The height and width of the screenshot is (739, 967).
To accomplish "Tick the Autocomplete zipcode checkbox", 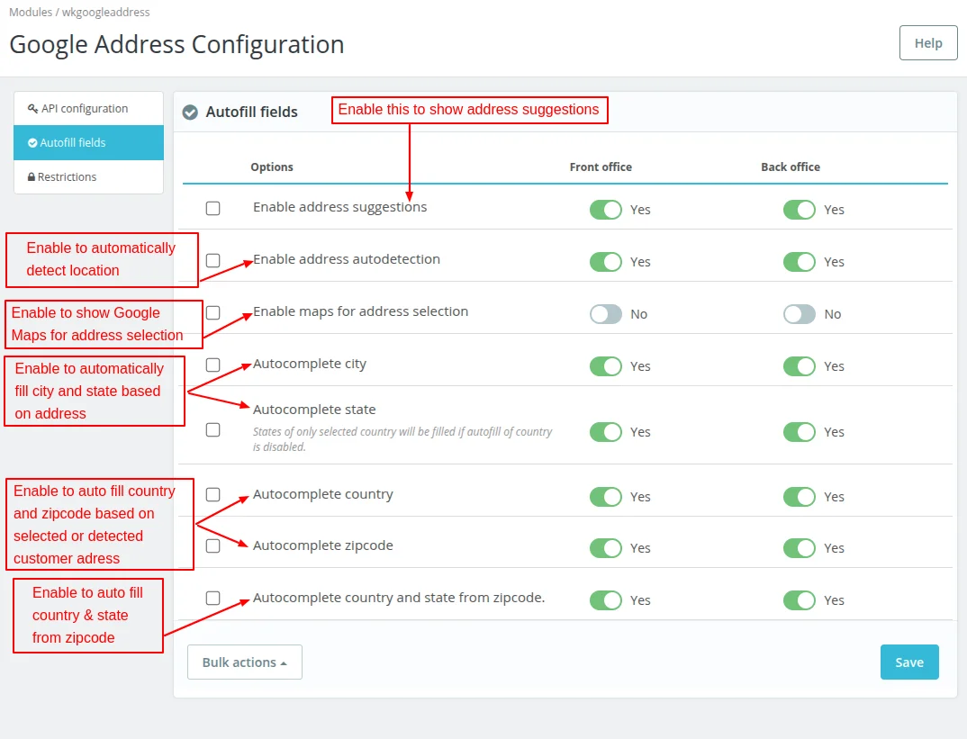I will coord(212,545).
